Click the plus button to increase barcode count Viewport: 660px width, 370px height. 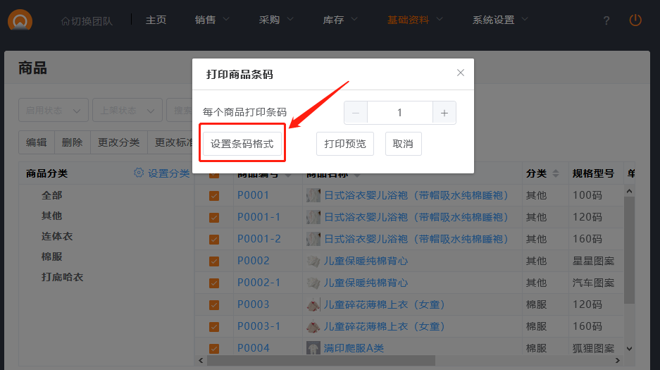tap(444, 113)
